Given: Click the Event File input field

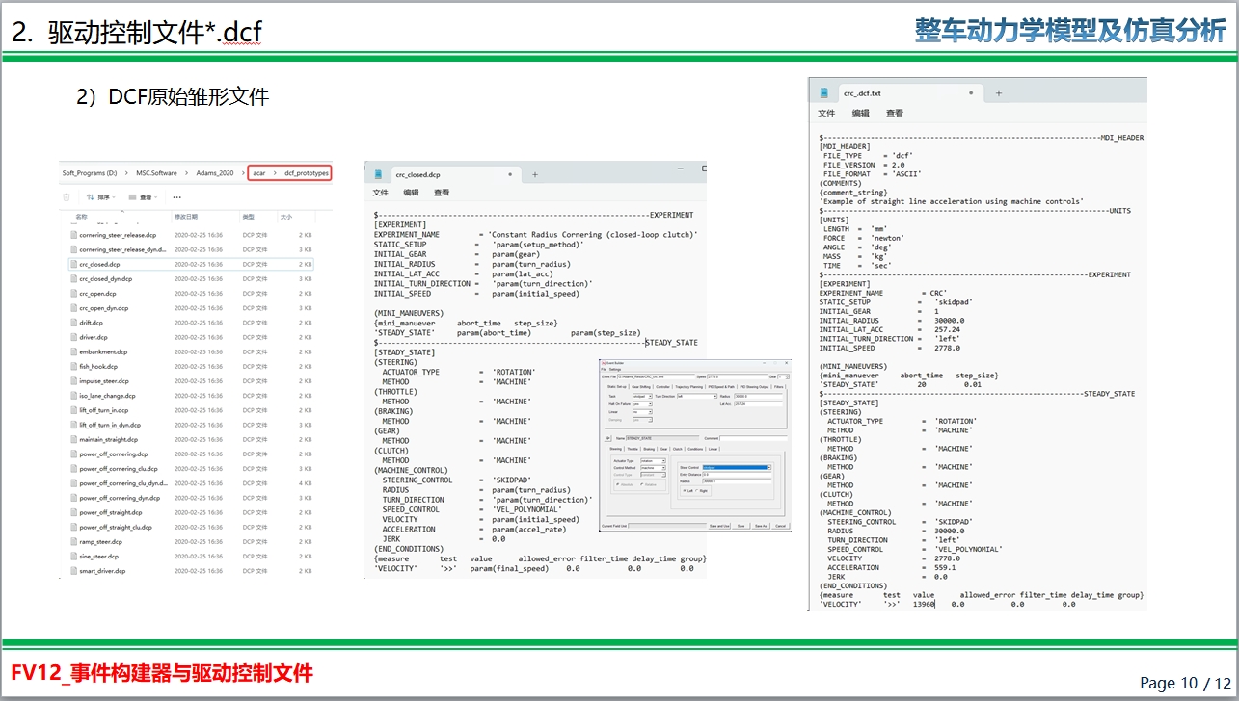Looking at the screenshot, I should (656, 376).
